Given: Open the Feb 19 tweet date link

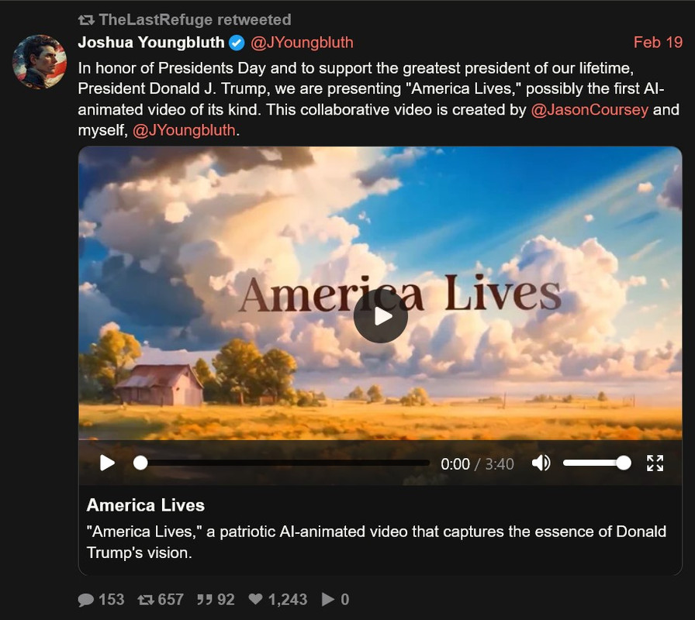Looking at the screenshot, I should [658, 43].
